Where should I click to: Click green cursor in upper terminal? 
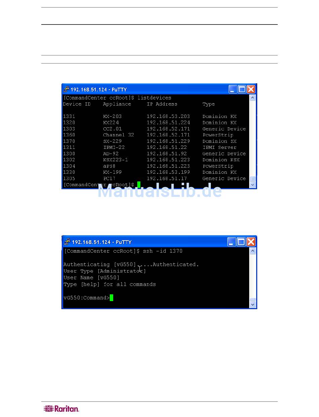139,184
